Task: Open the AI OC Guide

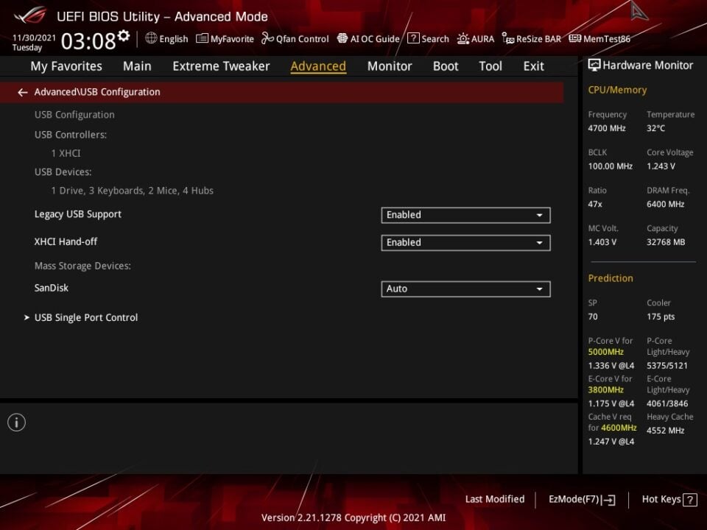Action: (368, 39)
